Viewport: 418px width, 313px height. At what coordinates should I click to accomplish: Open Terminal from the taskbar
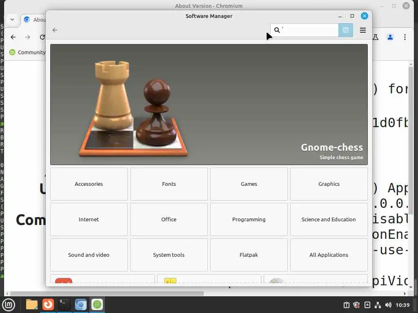coord(64,304)
